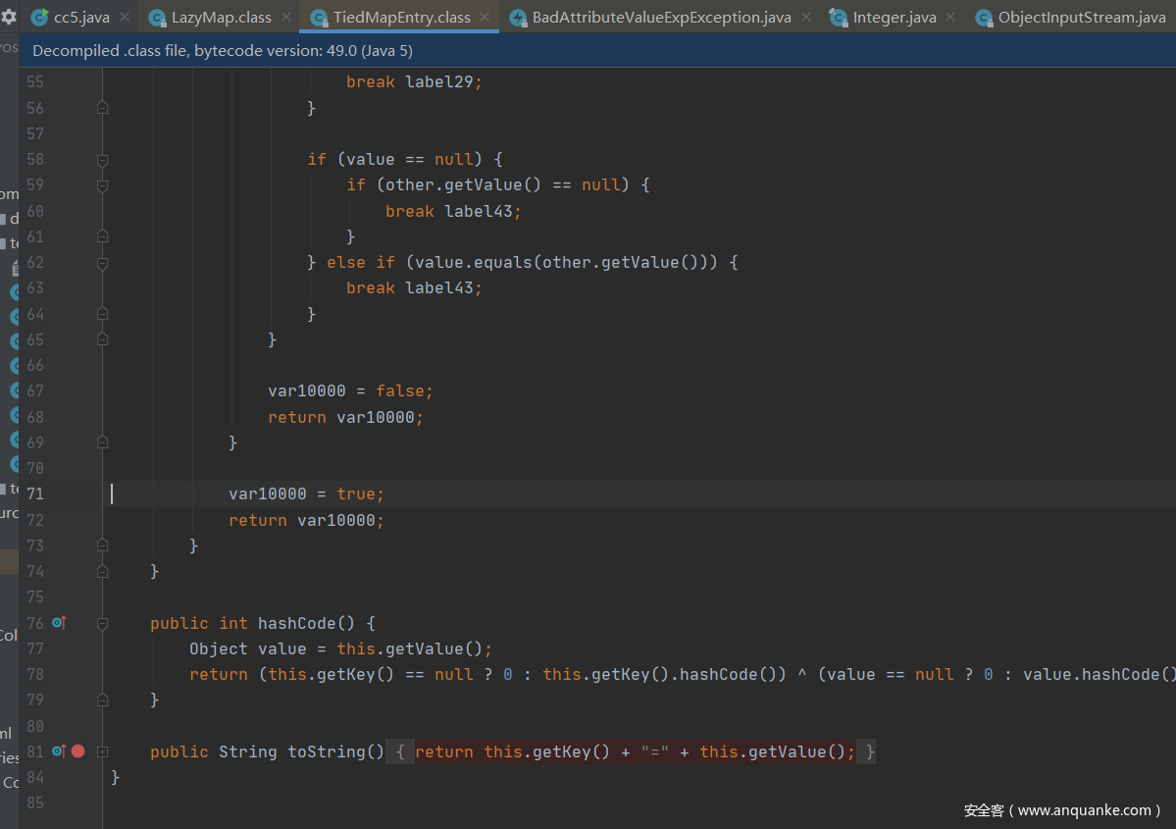
Task: Close the LazyMap.class tab
Action: click(x=287, y=17)
